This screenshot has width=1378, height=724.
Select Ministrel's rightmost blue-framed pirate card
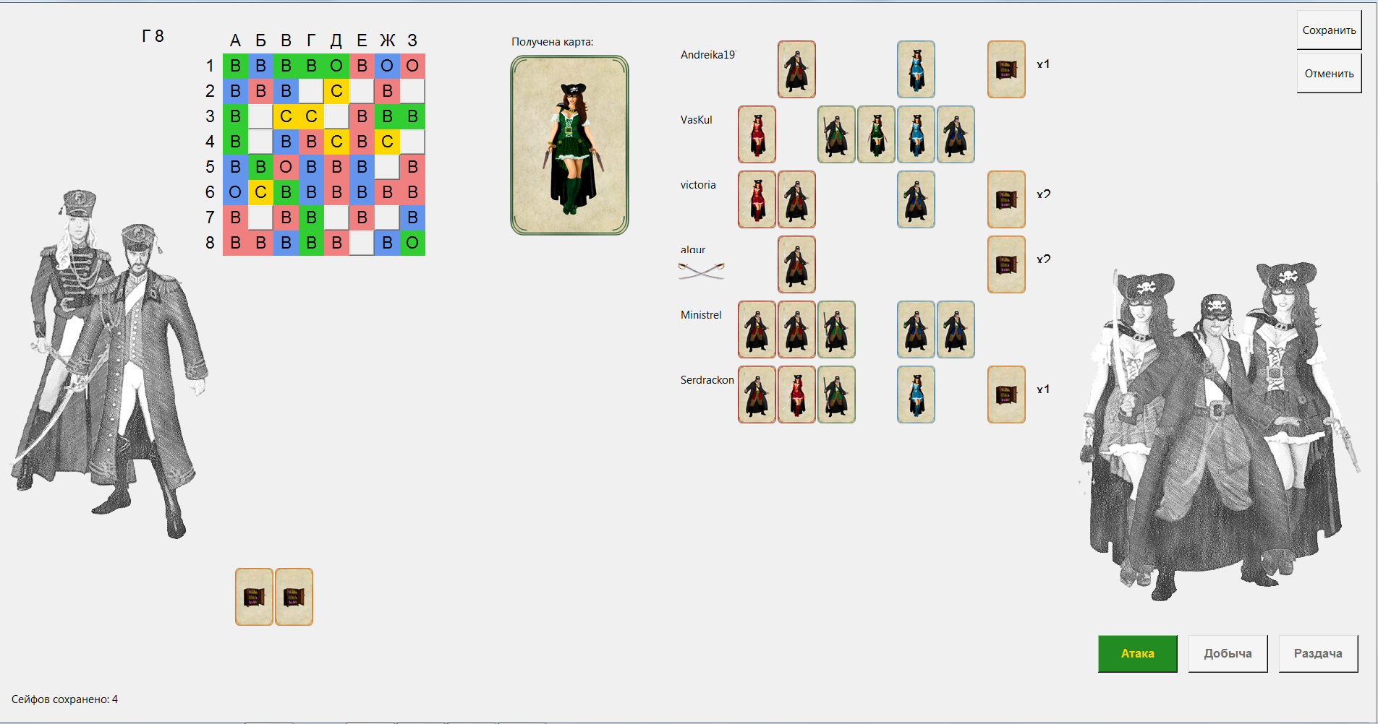click(x=956, y=329)
